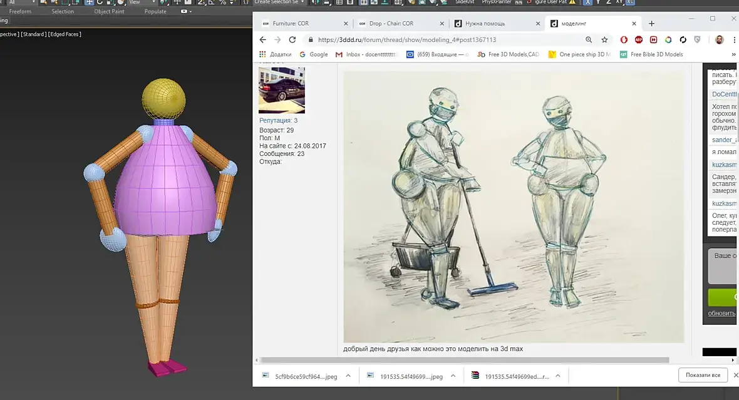The image size is (739, 400).
Task: Click the Репутация: 3 link
Action: pos(278,121)
